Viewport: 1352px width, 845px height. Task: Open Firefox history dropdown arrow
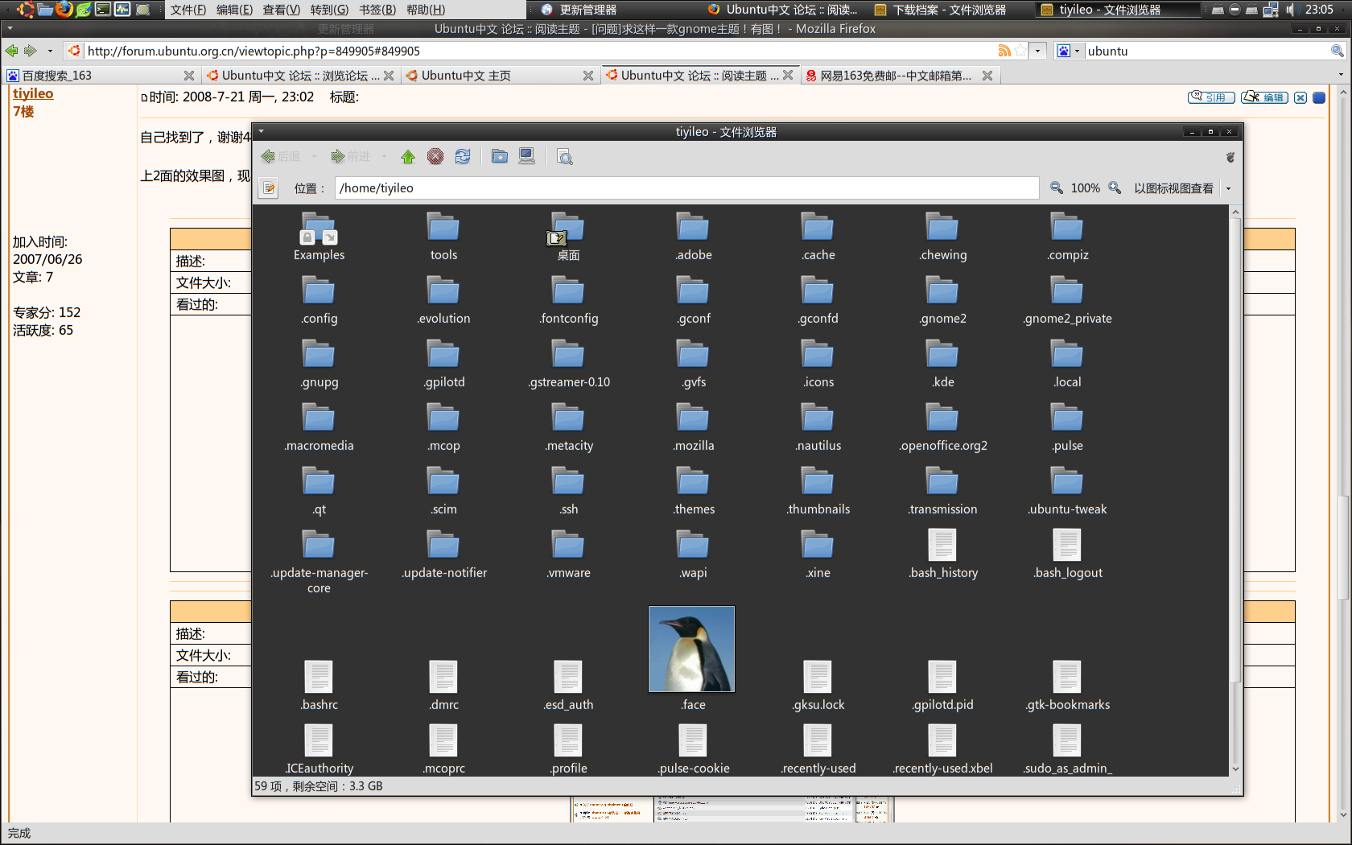pyautogui.click(x=50, y=51)
